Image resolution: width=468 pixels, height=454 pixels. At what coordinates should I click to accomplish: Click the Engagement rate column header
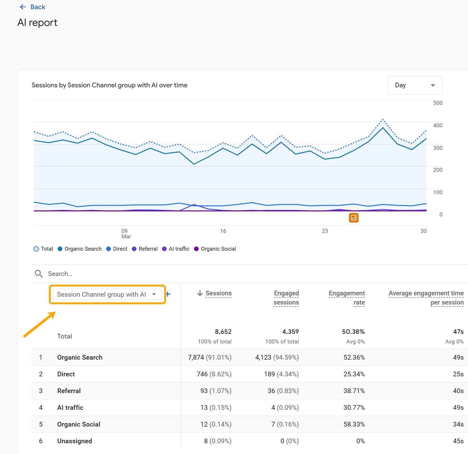pos(346,297)
